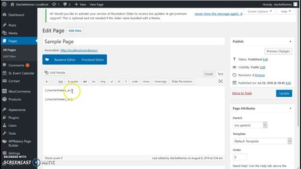Switch editor to Visual tab
301x169 pixels.
coord(208,74)
